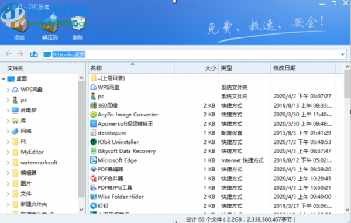The width and height of the screenshot is (351, 223).
Task: Click the Microsoft Edge icon
Action: click(x=94, y=160)
